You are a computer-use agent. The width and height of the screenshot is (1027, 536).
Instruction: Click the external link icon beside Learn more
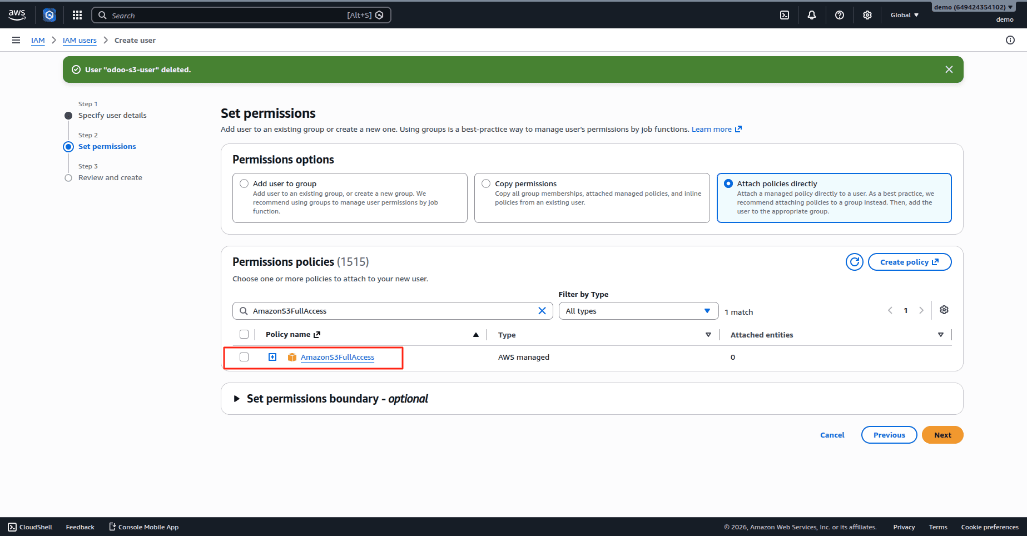[x=738, y=129]
